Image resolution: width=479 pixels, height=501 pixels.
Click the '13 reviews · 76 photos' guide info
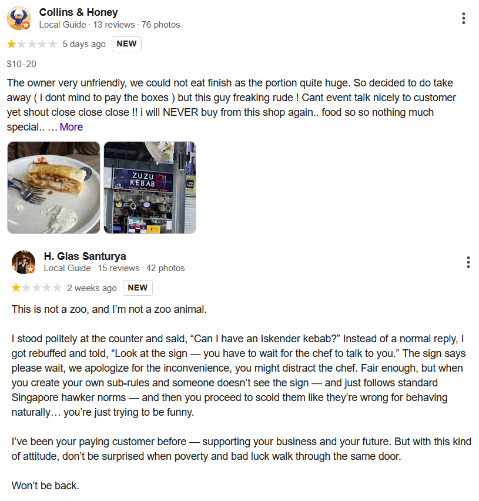[x=136, y=25]
